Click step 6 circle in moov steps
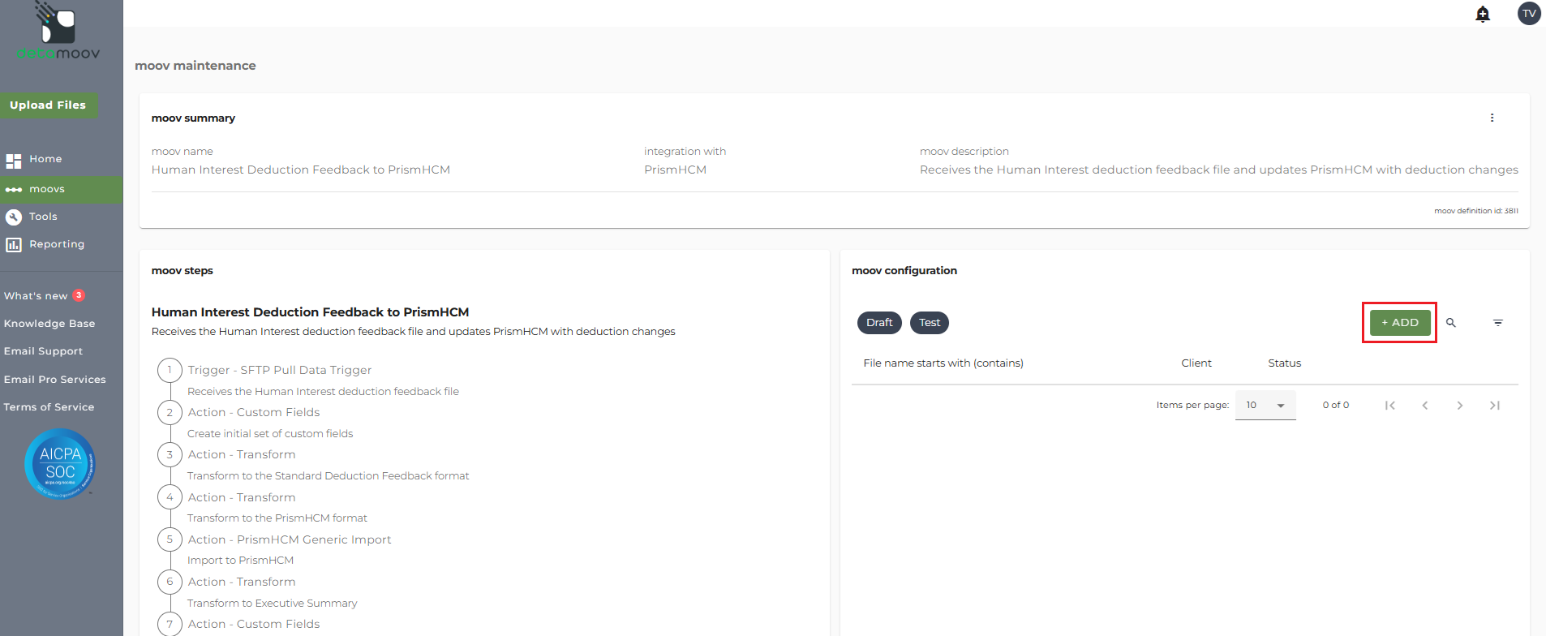Image resolution: width=1546 pixels, height=636 pixels. (x=170, y=582)
